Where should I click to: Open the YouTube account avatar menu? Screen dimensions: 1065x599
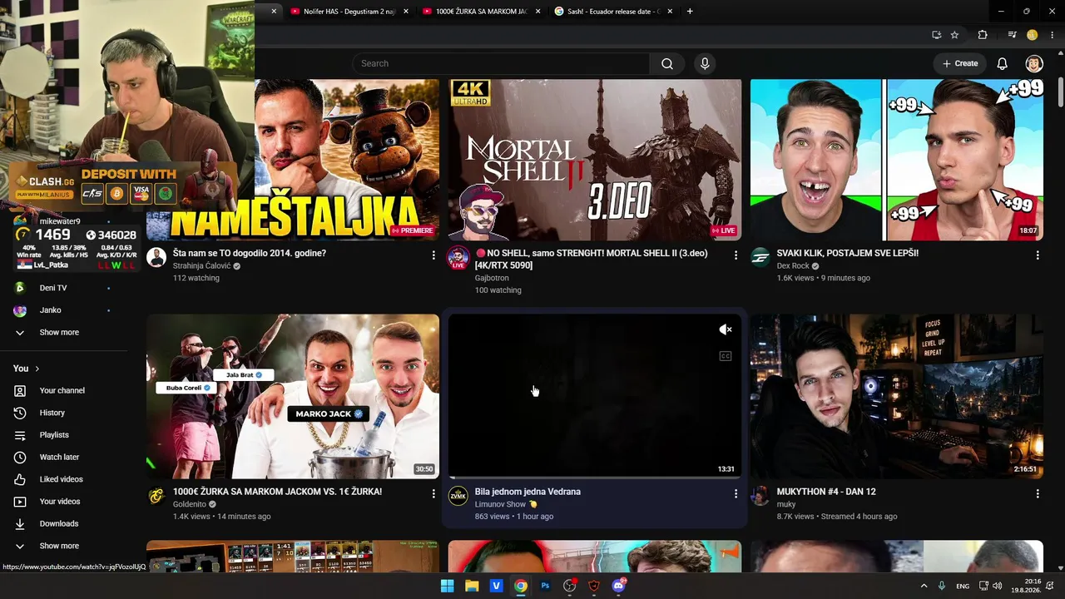[1034, 63]
